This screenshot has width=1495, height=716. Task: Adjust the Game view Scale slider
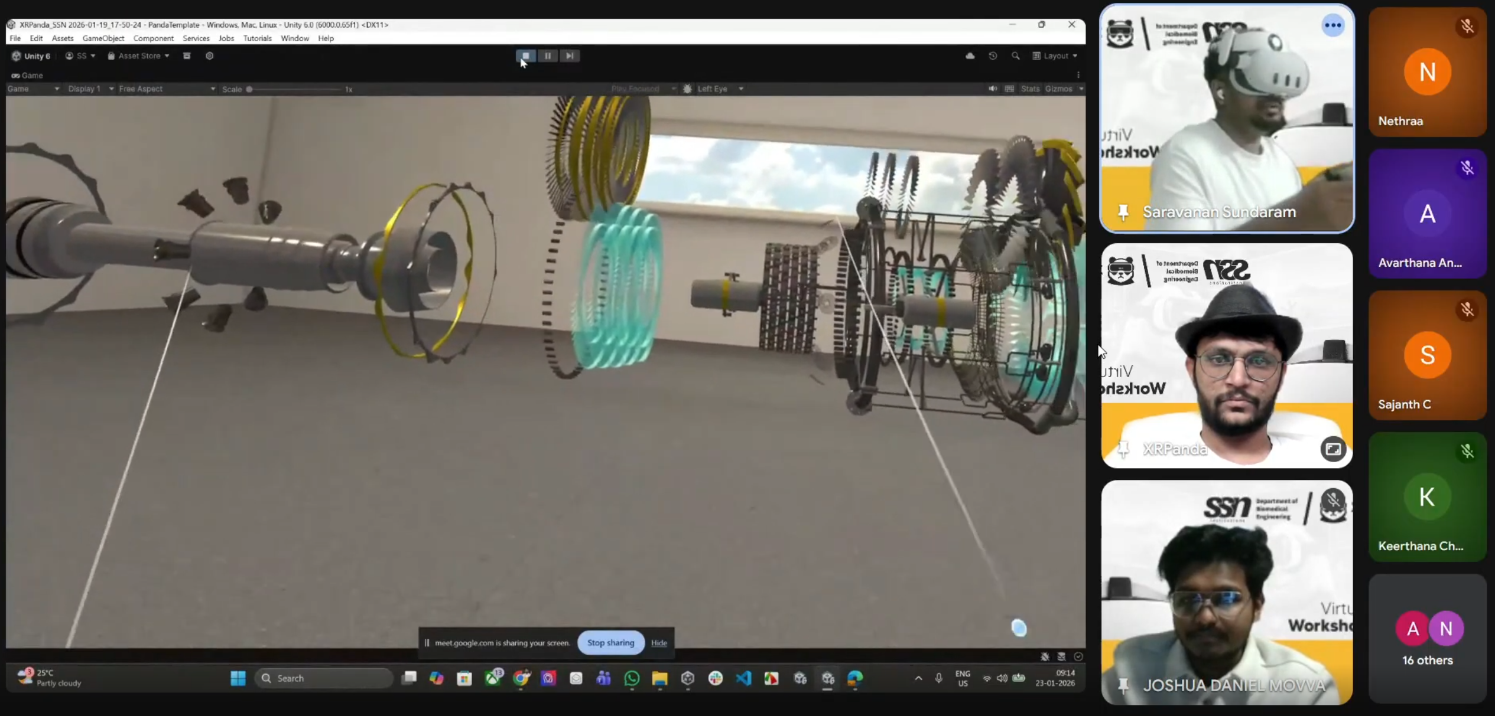(x=249, y=89)
